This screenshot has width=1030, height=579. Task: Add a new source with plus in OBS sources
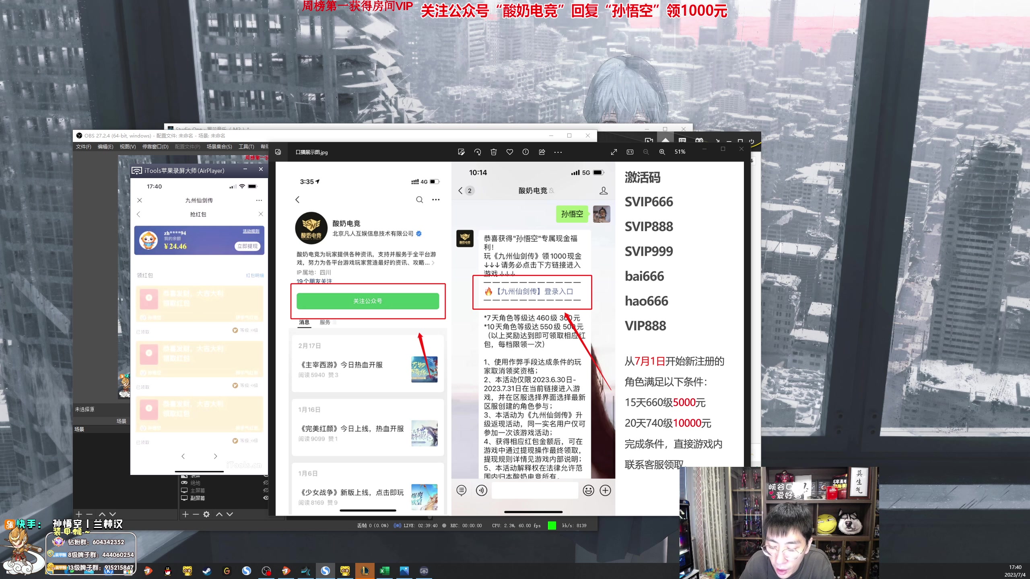click(x=185, y=514)
